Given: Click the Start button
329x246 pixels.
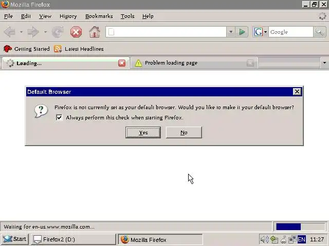Looking at the screenshot, I should click(x=15, y=239).
